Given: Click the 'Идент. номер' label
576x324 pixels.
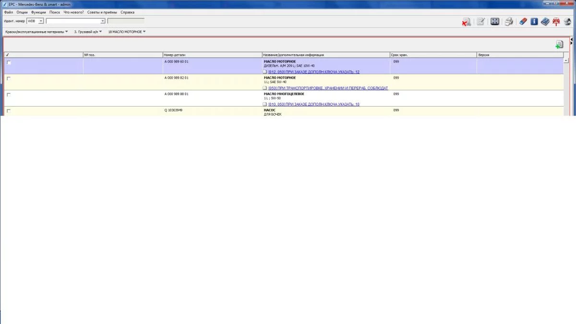Looking at the screenshot, I should tap(14, 21).
